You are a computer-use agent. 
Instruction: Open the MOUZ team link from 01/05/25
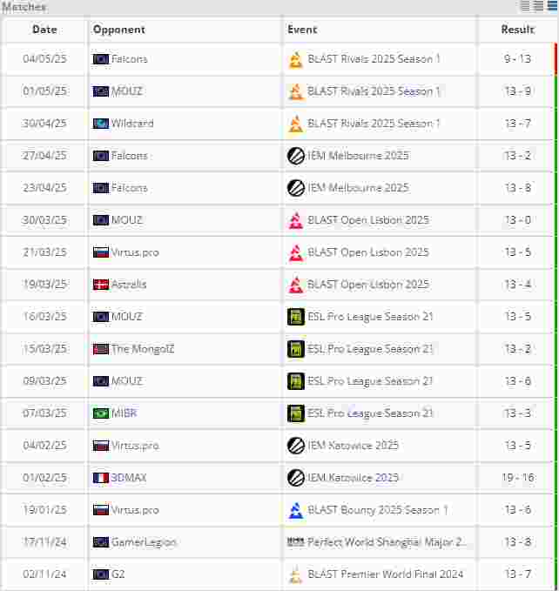pyautogui.click(x=126, y=91)
